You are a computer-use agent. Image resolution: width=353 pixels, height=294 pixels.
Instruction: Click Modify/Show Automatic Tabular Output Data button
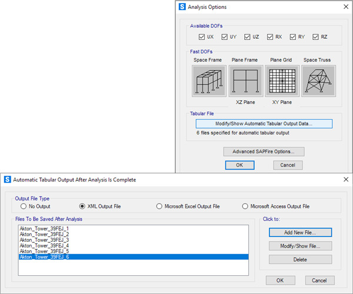coord(264,124)
